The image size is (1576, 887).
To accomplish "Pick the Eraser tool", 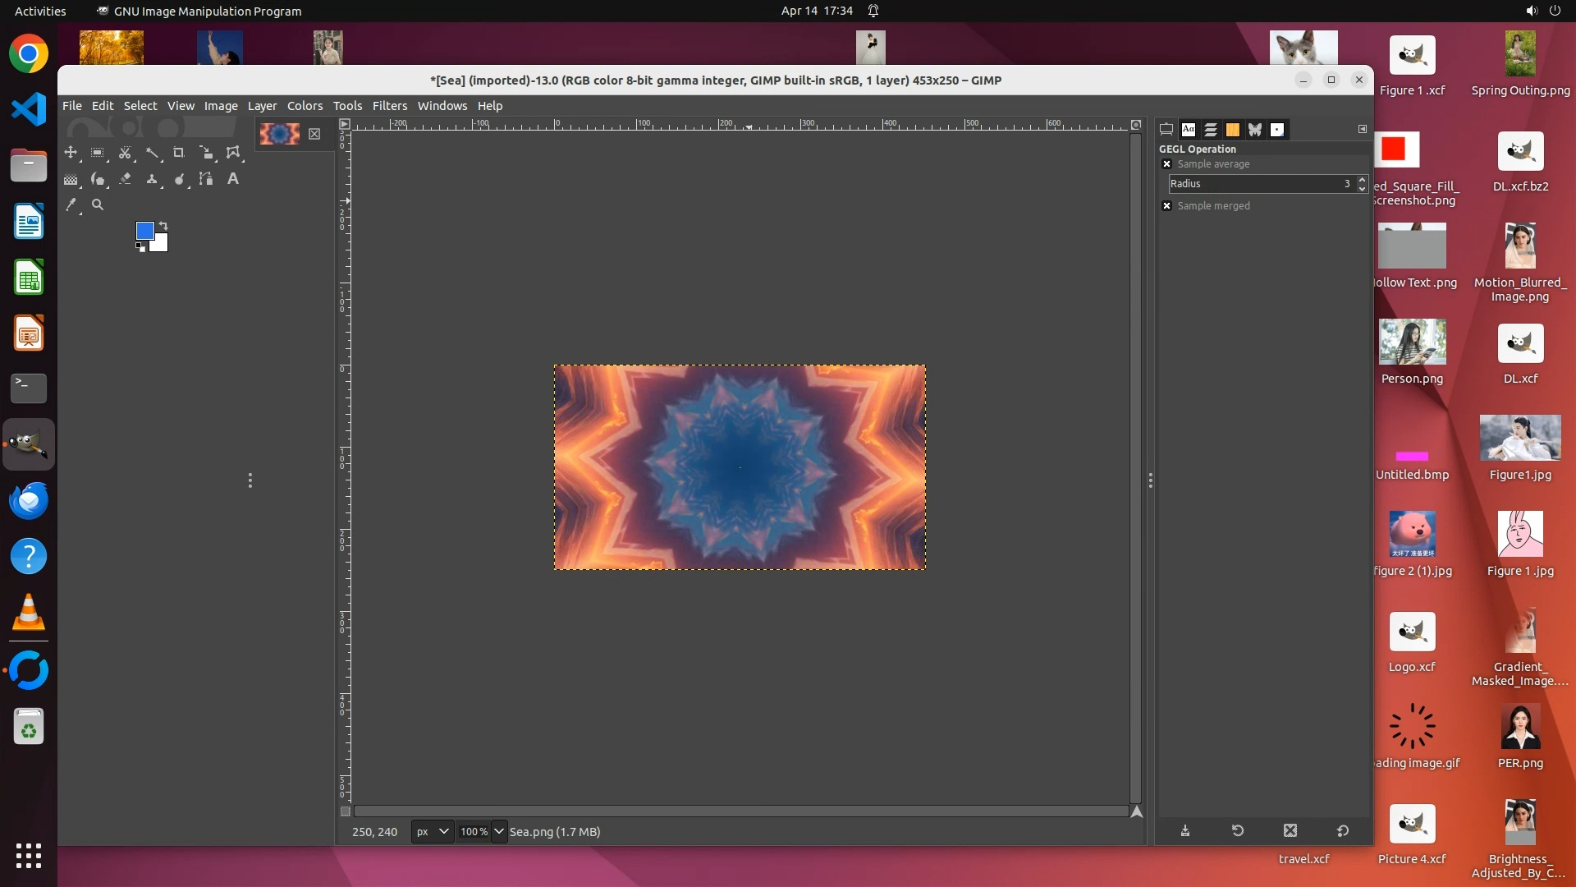I will (125, 179).
